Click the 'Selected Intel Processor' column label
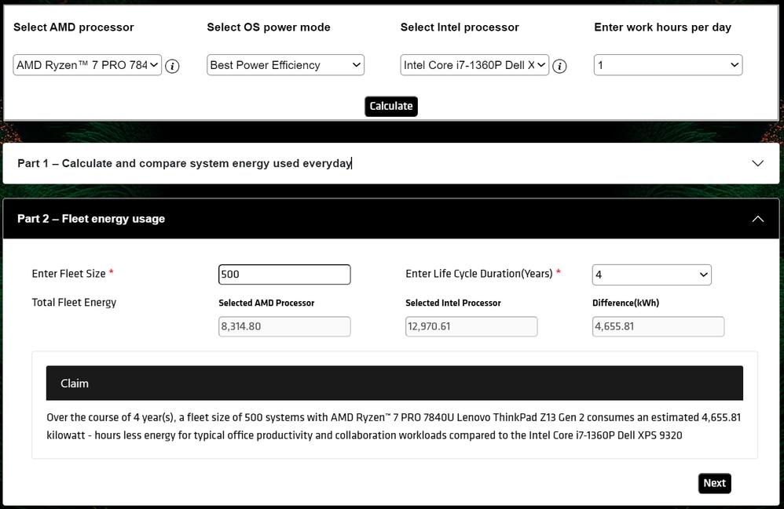The image size is (784, 509). pos(453,303)
